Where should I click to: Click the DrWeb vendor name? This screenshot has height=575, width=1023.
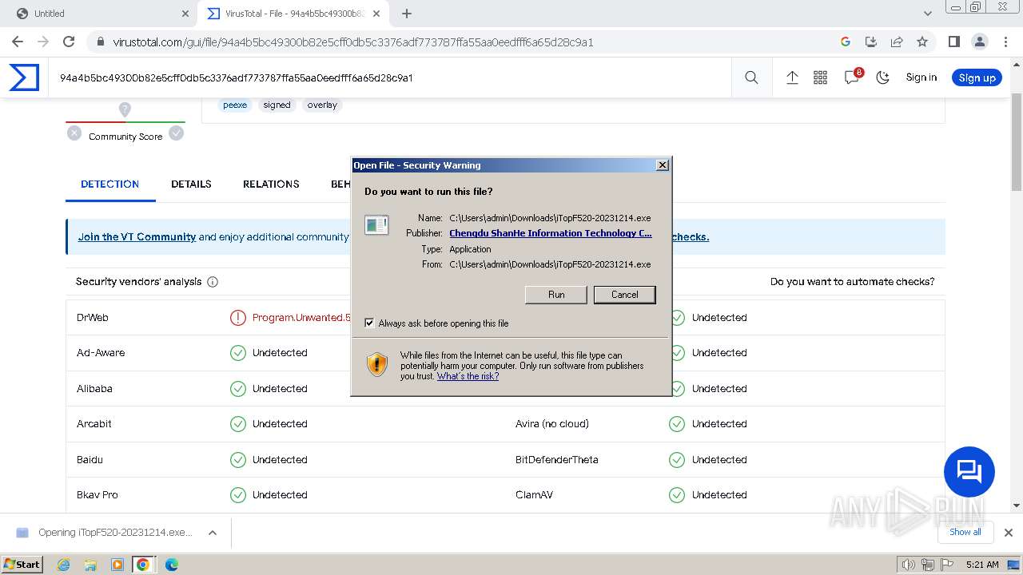click(93, 317)
